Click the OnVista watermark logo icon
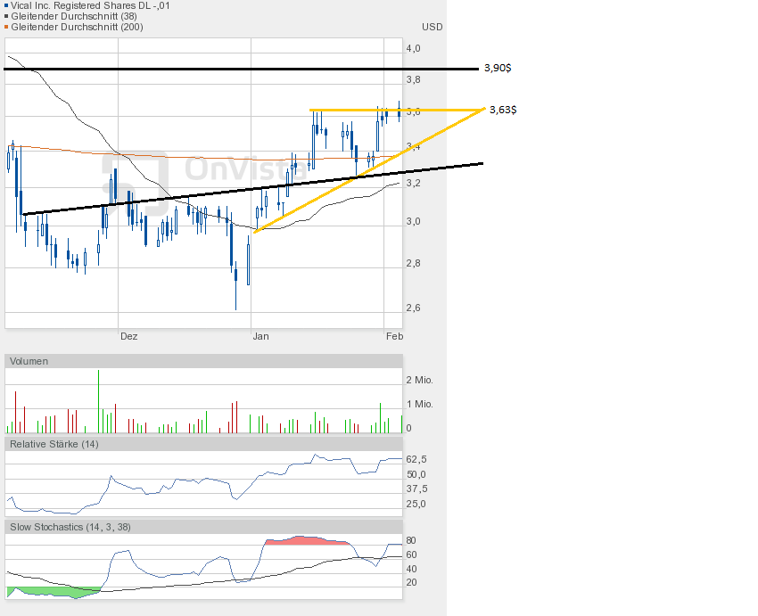The image size is (758, 616). [136, 182]
